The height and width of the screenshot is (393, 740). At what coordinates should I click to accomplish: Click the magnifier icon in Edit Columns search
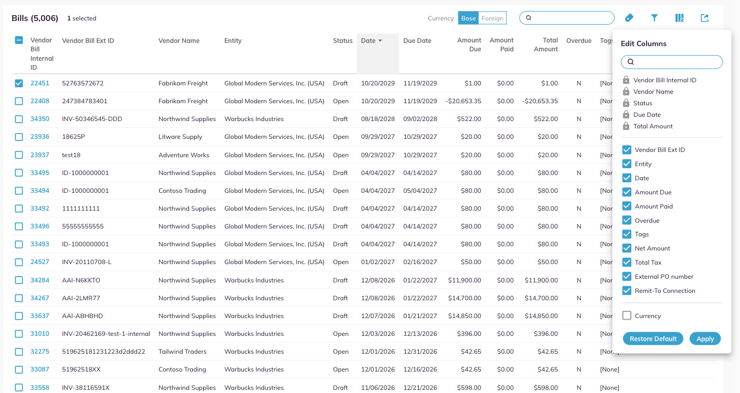[631, 62]
